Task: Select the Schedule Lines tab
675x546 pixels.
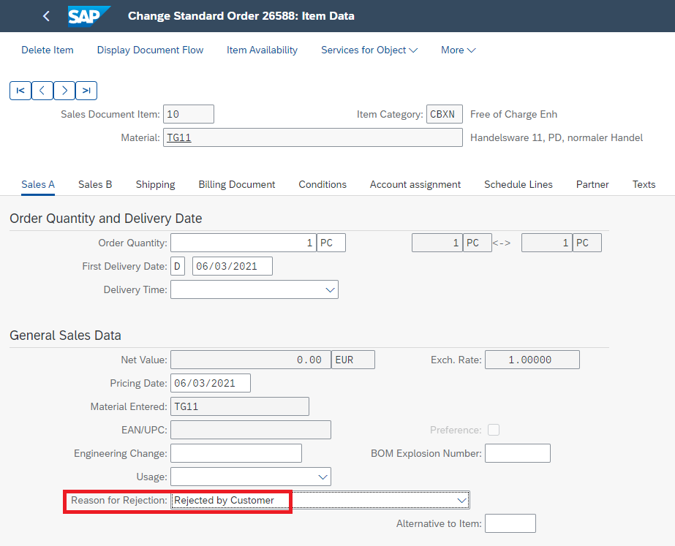Action: pos(518,184)
